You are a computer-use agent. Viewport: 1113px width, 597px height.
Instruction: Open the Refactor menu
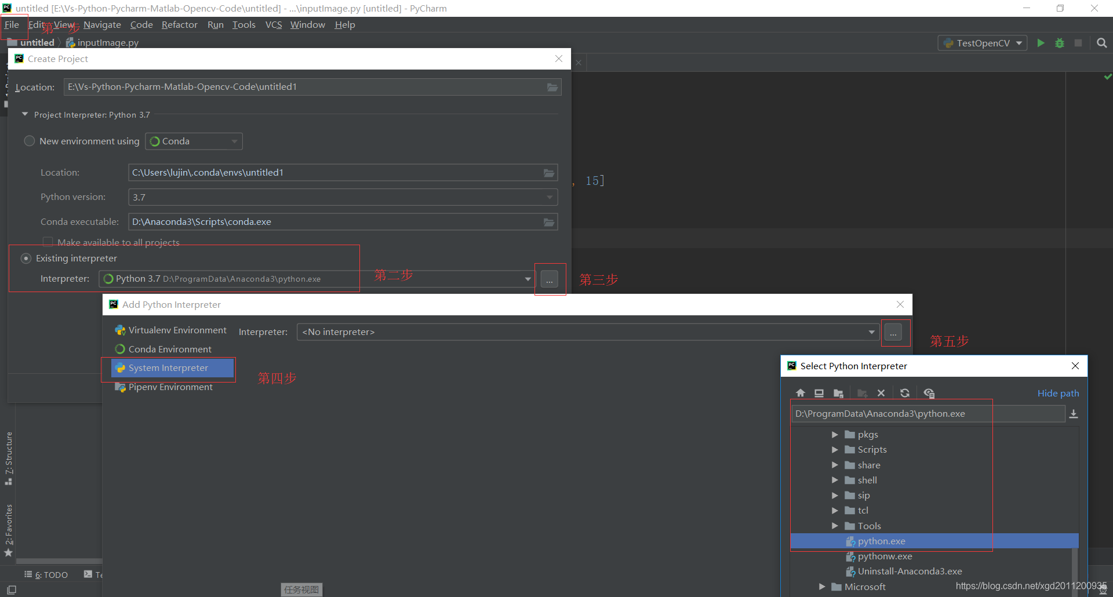179,24
